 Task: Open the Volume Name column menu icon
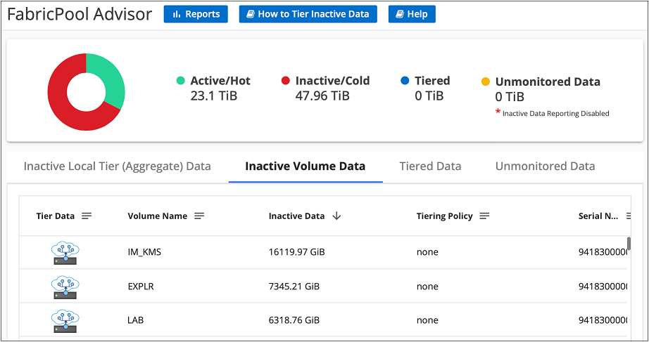pyautogui.click(x=199, y=216)
